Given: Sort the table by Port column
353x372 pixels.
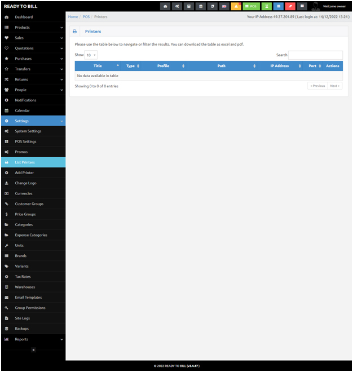Looking at the screenshot, I should 312,66.
